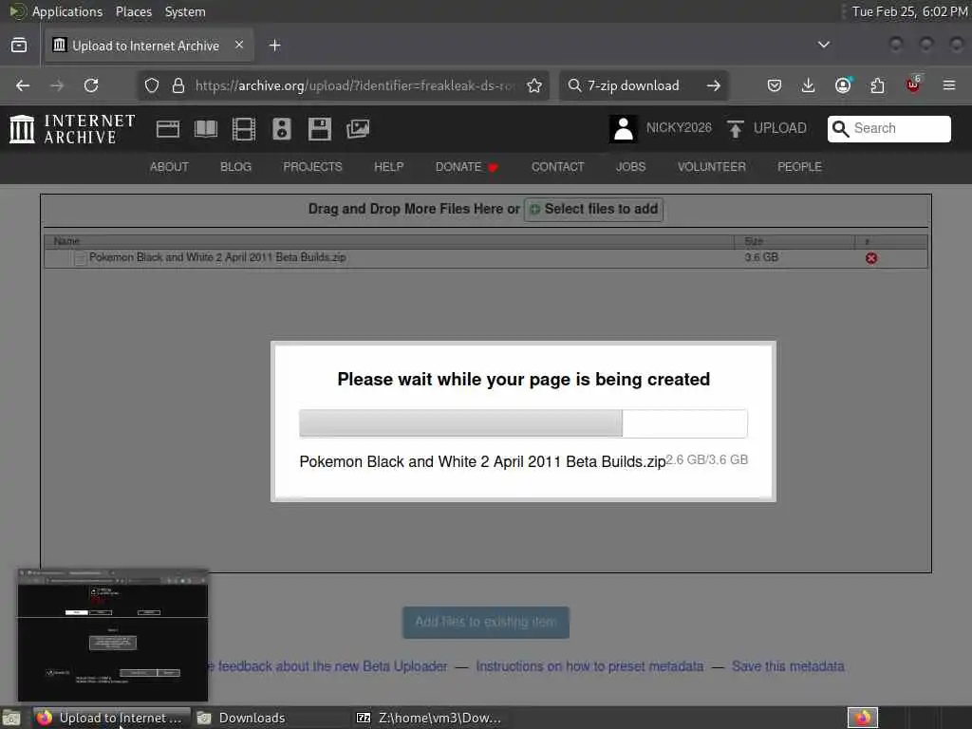The image size is (972, 729).
Task: Click the Save this metadata link
Action: [788, 666]
